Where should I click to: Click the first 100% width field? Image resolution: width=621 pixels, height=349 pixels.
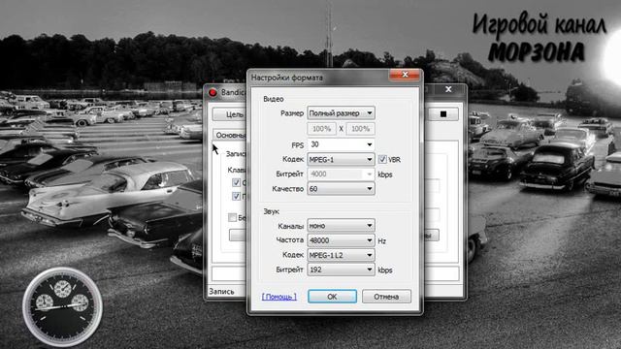point(321,129)
